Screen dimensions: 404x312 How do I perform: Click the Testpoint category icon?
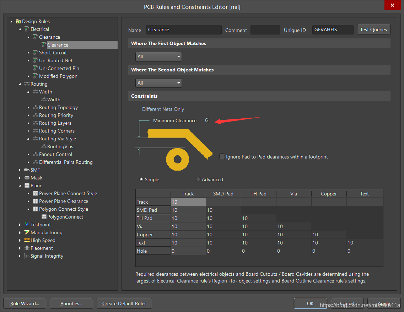coord(27,225)
